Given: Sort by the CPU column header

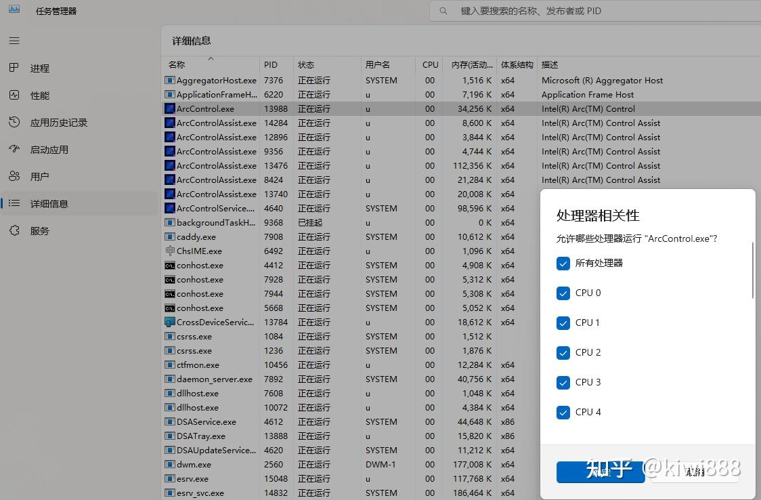Looking at the screenshot, I should tap(429, 64).
